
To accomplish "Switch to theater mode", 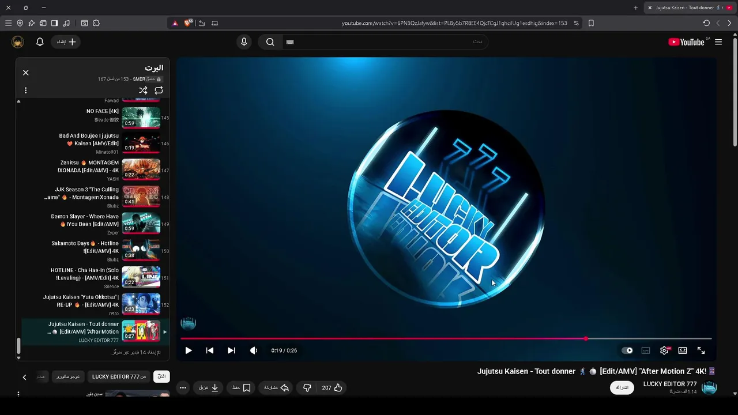I will pyautogui.click(x=683, y=350).
